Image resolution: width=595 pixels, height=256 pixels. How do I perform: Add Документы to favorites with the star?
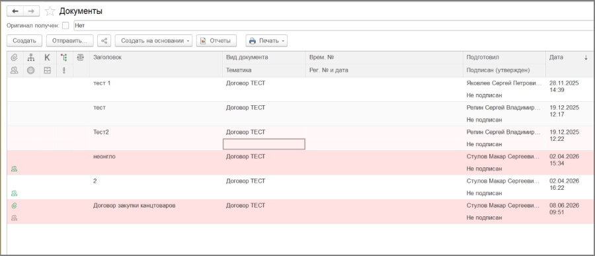click(x=50, y=11)
